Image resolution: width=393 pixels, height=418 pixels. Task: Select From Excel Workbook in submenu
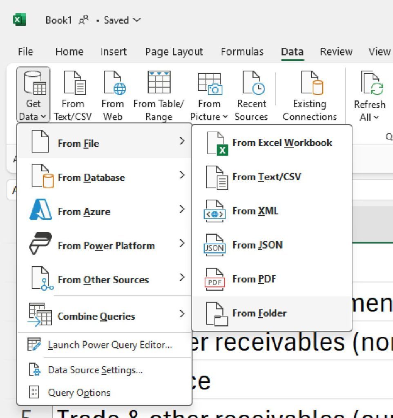pos(272,143)
